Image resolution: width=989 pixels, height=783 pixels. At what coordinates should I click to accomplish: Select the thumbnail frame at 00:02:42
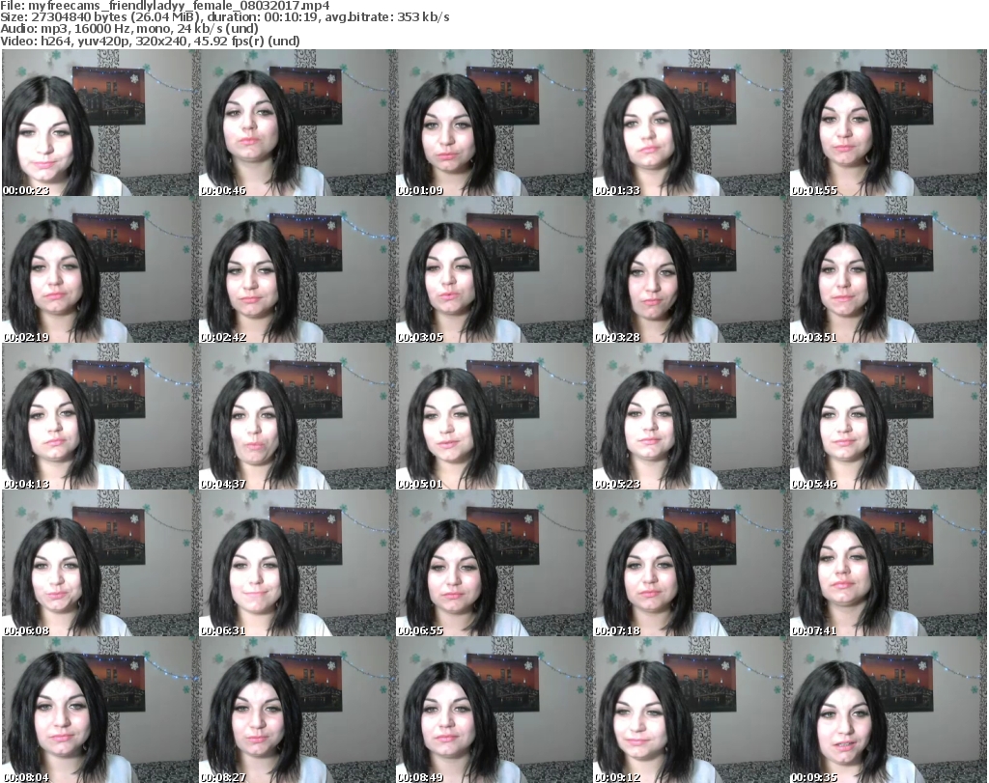click(x=297, y=269)
